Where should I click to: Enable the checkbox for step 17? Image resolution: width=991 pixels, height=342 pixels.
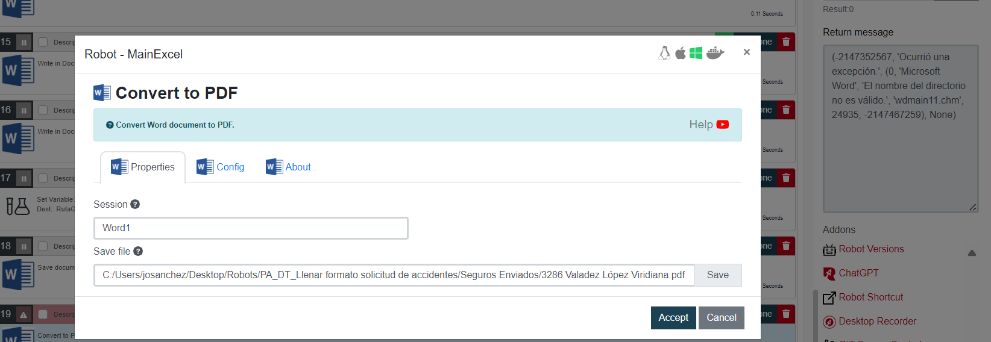point(43,178)
